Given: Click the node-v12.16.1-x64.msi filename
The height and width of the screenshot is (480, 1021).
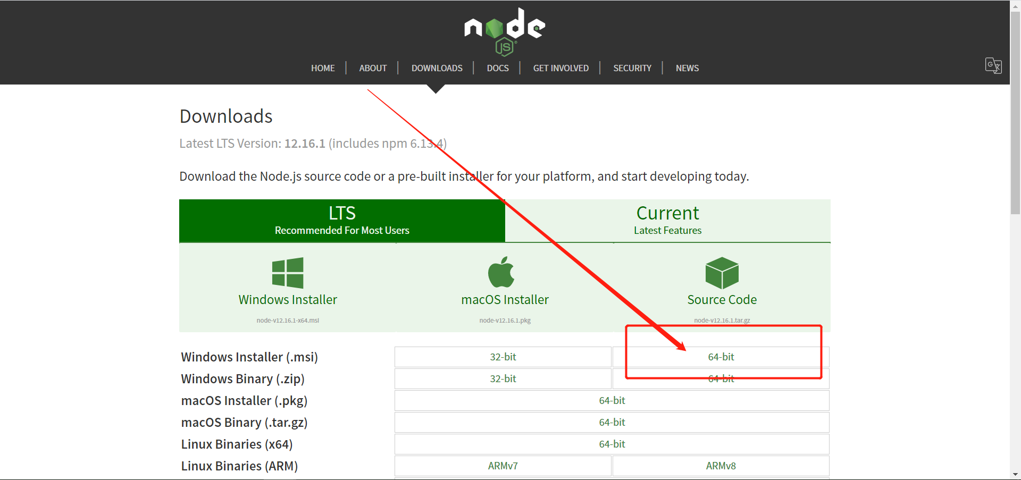Looking at the screenshot, I should 288,321.
